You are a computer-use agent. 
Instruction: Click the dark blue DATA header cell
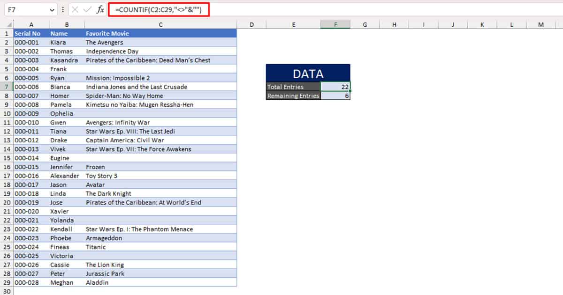point(308,73)
